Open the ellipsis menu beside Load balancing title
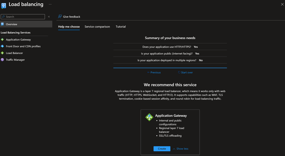The height and width of the screenshot is (156, 285). (x=50, y=4)
